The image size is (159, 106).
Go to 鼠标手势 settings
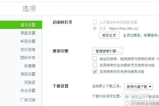[x=28, y=58]
